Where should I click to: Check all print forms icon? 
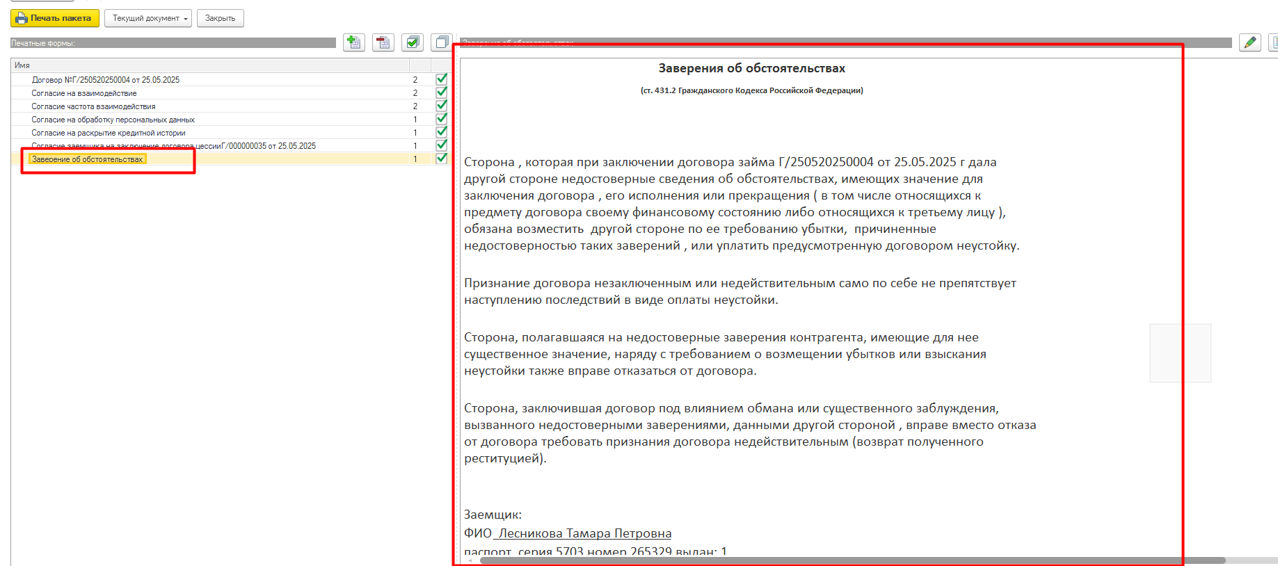pyautogui.click(x=413, y=42)
